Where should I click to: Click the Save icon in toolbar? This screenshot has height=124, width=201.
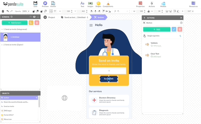(x=35, y=4)
